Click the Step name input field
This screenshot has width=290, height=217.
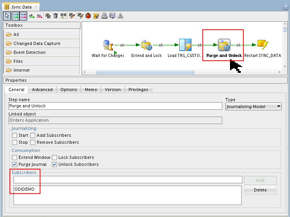(x=115, y=106)
